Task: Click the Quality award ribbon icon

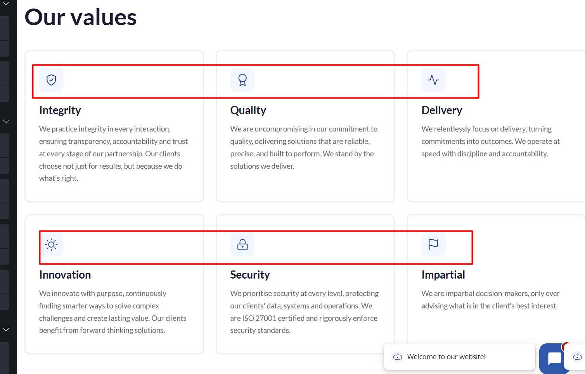Action: click(x=242, y=80)
